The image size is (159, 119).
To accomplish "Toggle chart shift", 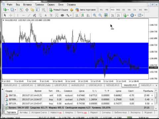I will point(118,15).
